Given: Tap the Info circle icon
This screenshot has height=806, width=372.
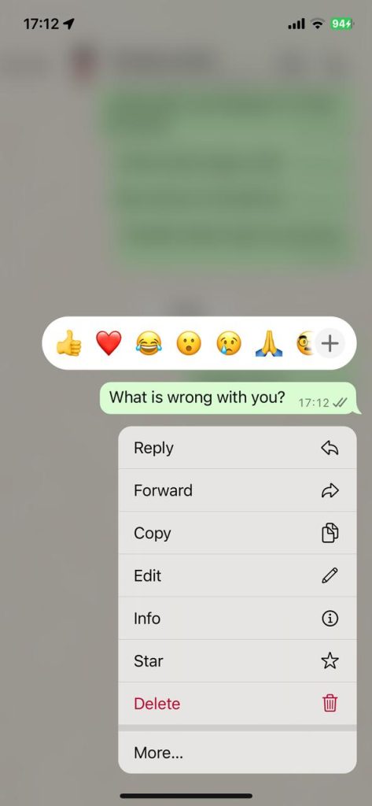Looking at the screenshot, I should point(330,619).
